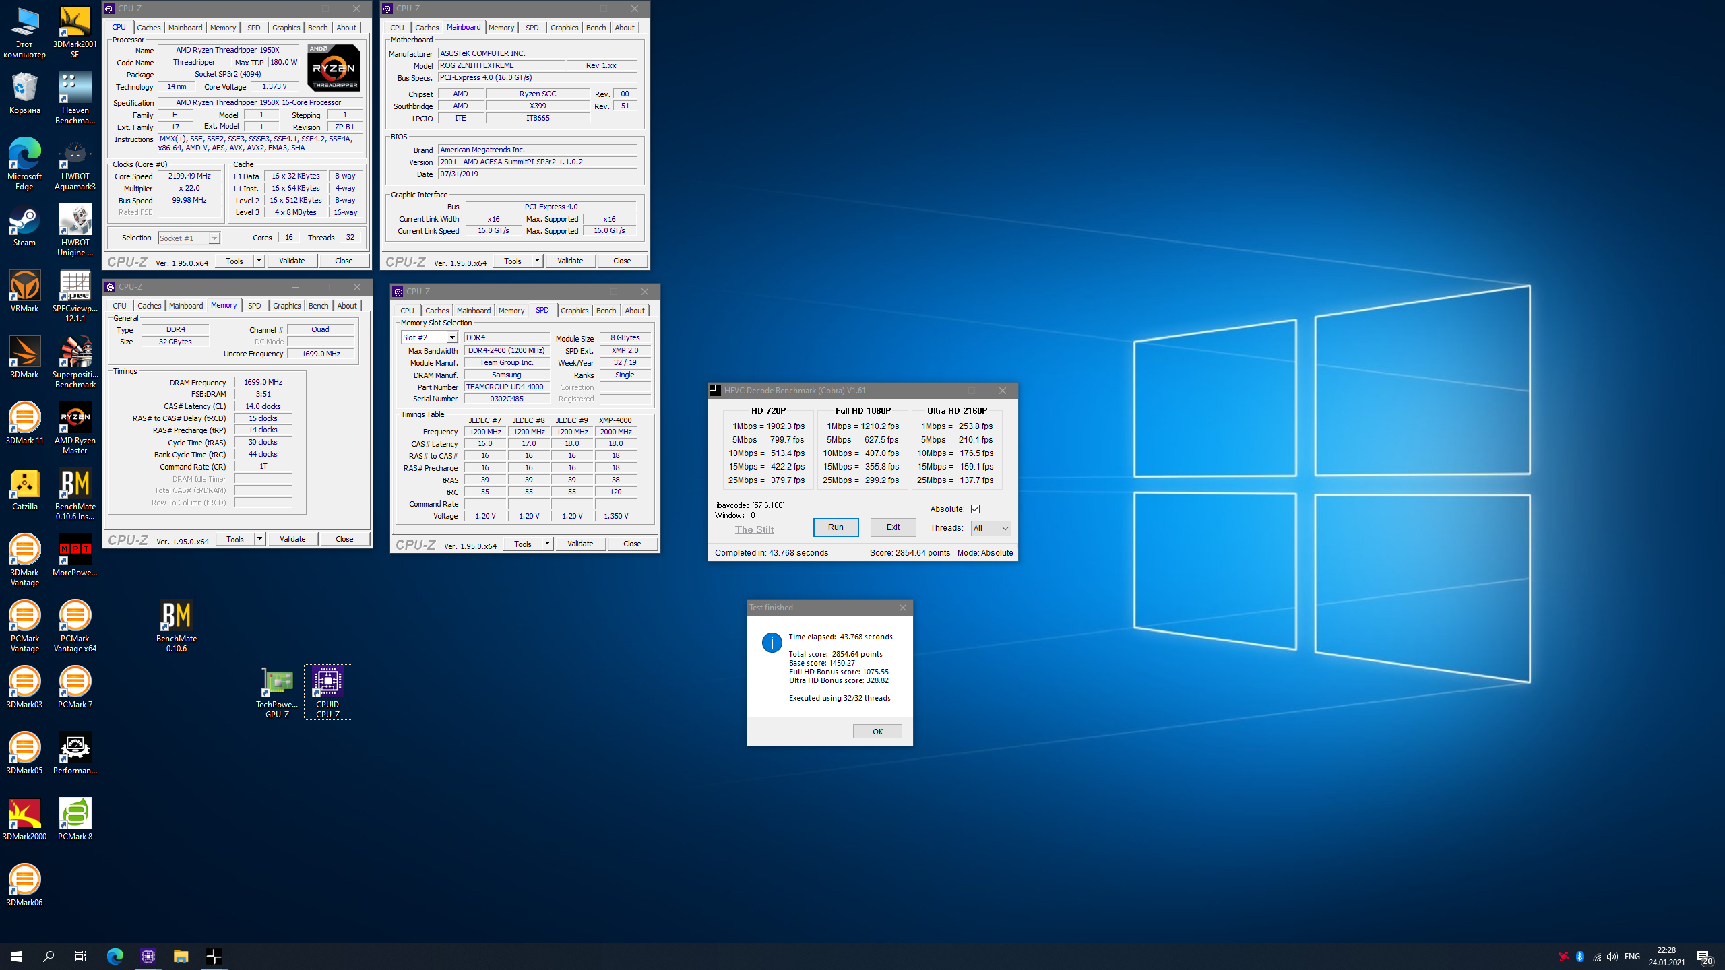This screenshot has width=1725, height=970.
Task: Open the notification center icon
Action: coord(1705,956)
